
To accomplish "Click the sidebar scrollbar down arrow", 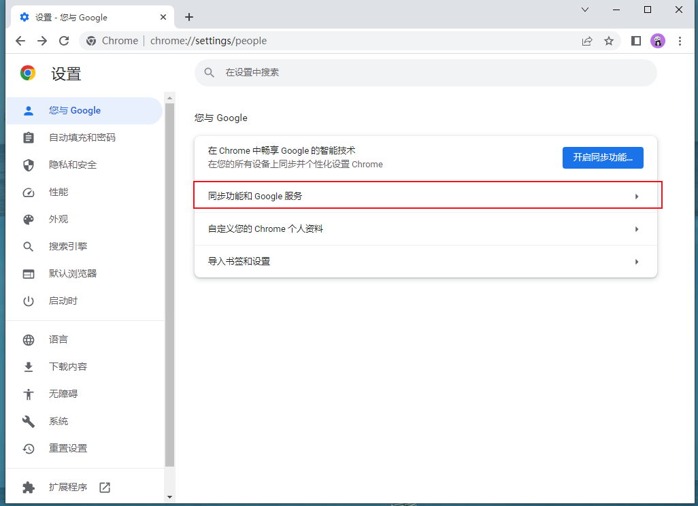I will coord(169,497).
